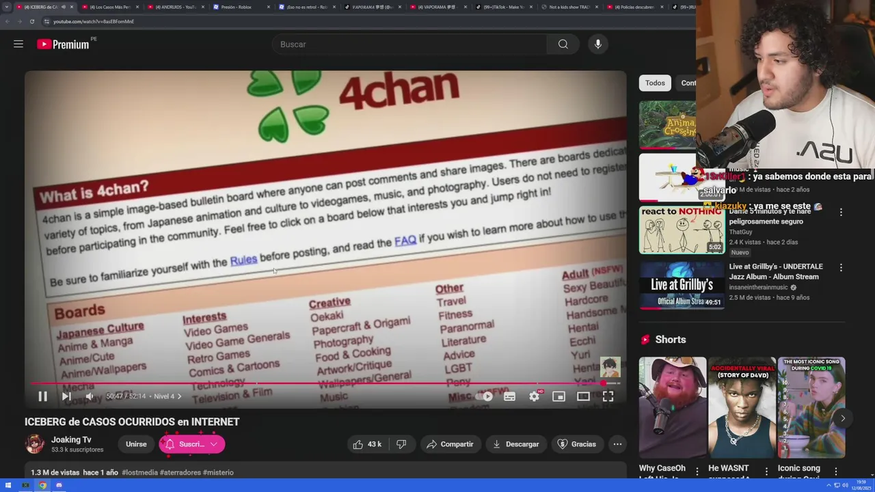Open the Iconic song during Covid short
Screen dimensions: 875x492
pyautogui.click(x=811, y=407)
